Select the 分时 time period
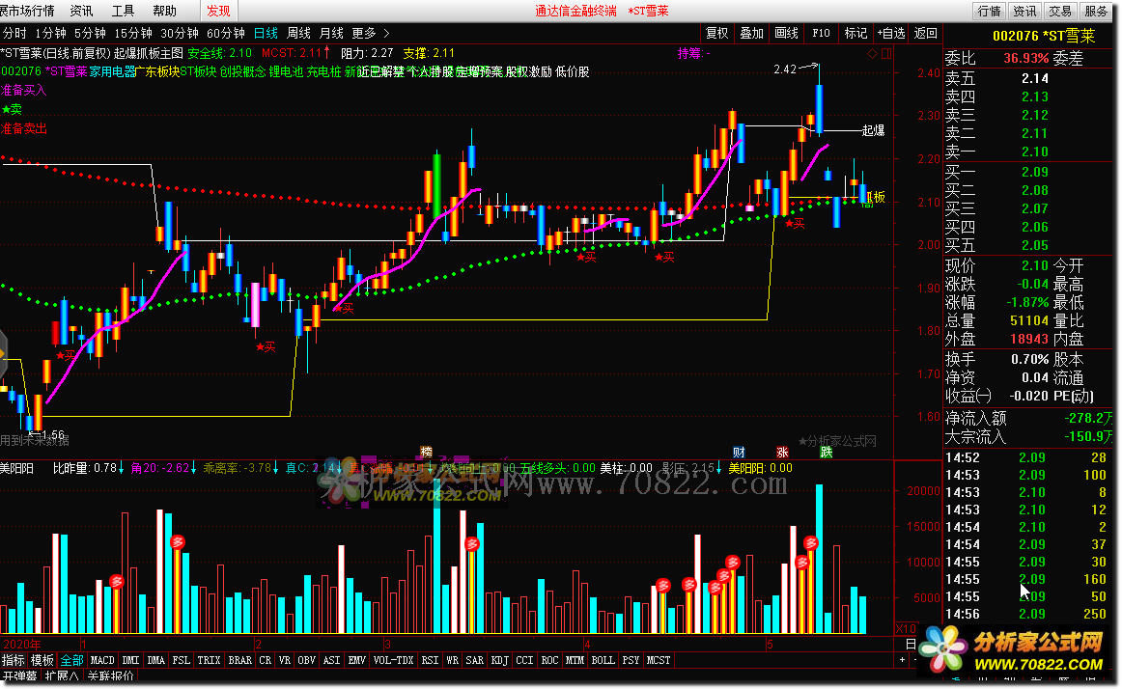Screen dimensions: 1122x689 click(x=14, y=33)
